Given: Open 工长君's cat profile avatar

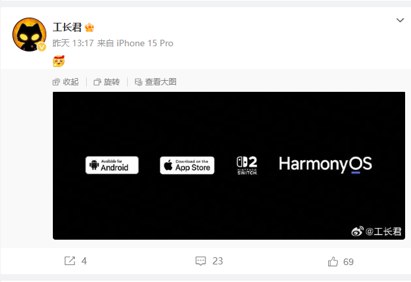Looking at the screenshot, I should pos(29,35).
